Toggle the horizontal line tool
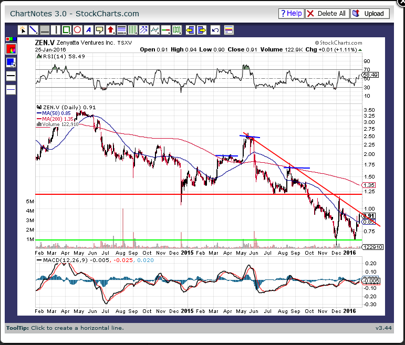Viewport: 405px width, 345px height. (x=45, y=30)
